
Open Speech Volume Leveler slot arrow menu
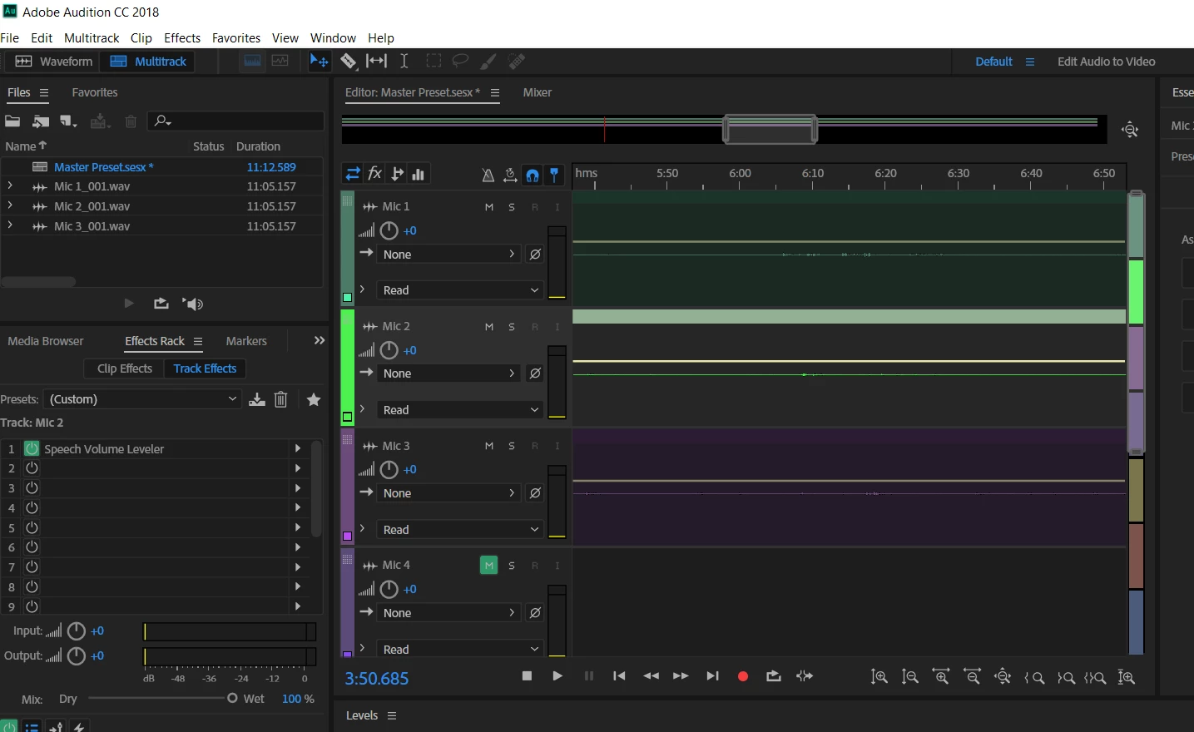click(297, 448)
